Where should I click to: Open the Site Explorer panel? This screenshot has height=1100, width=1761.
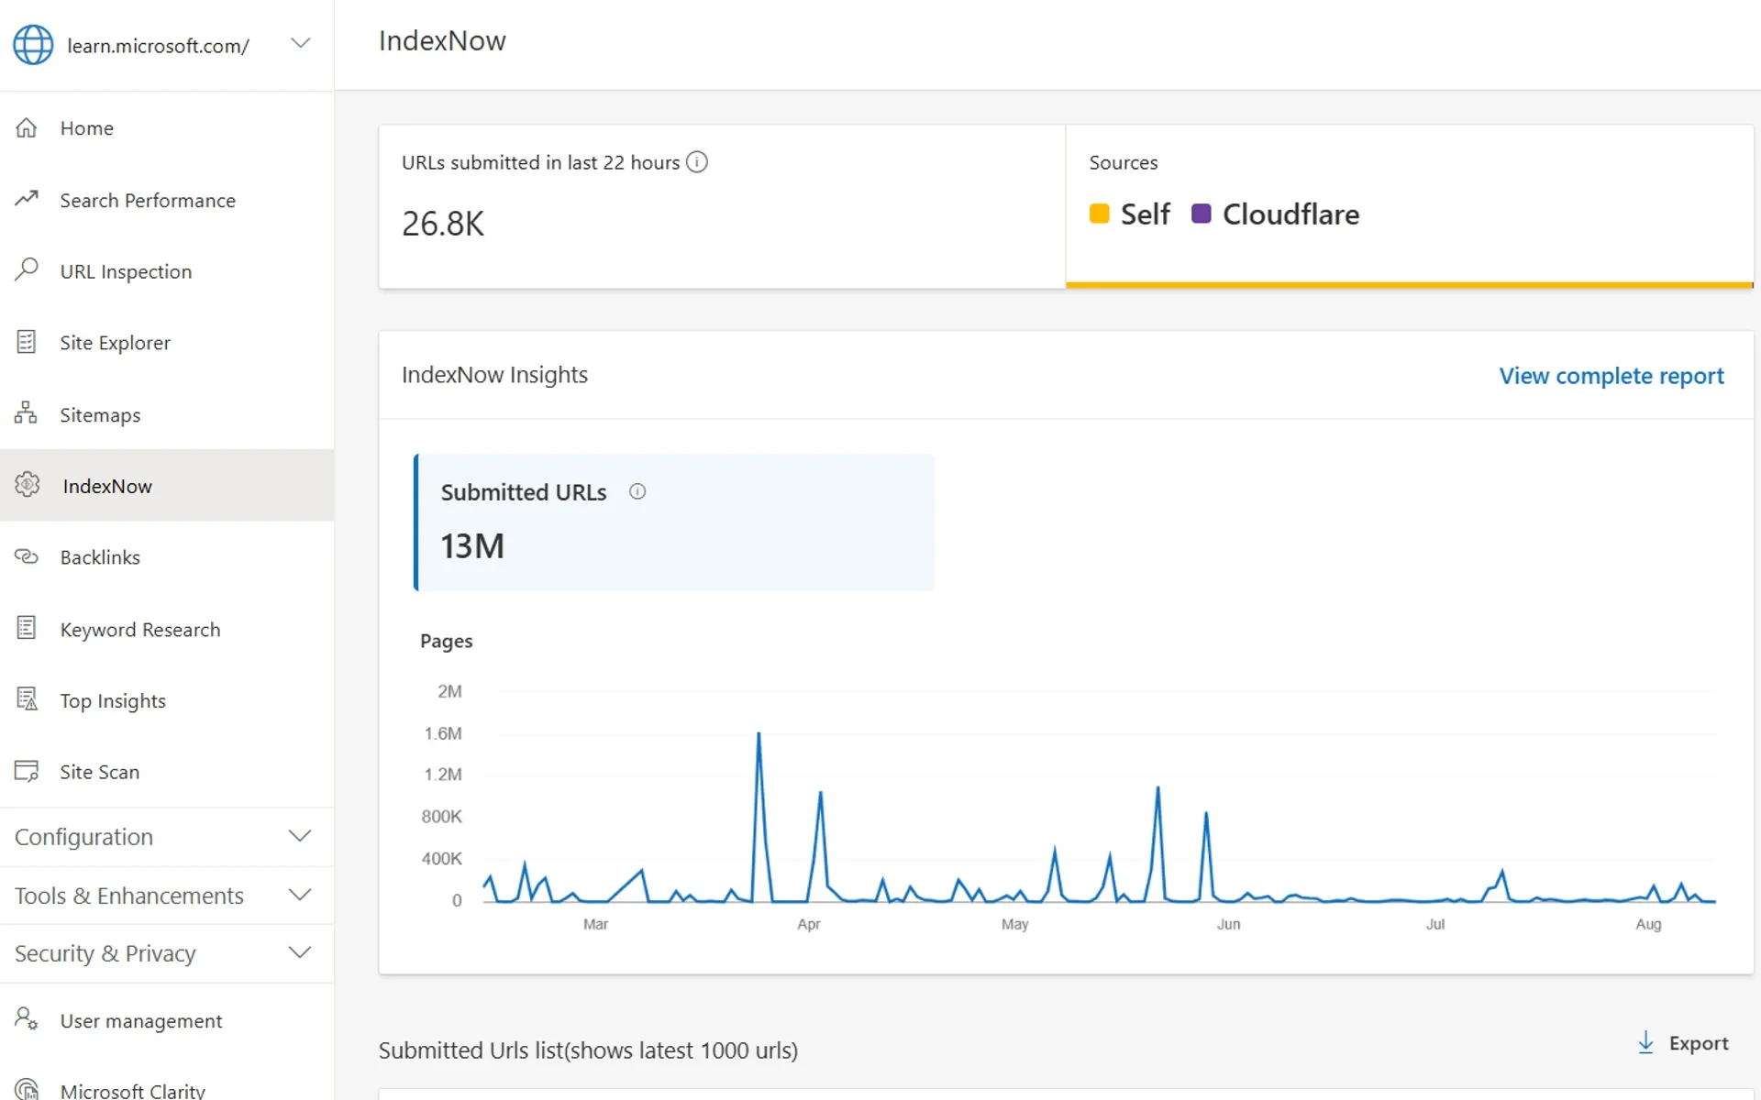[115, 342]
